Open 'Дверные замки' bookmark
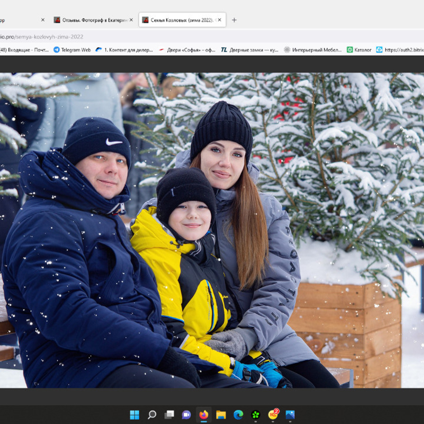Screen dimensions: 424x424 [250, 50]
